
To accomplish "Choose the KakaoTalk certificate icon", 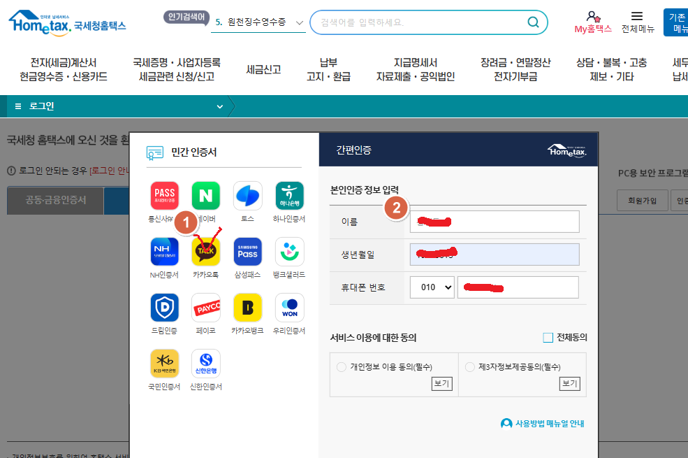I will (x=206, y=252).
